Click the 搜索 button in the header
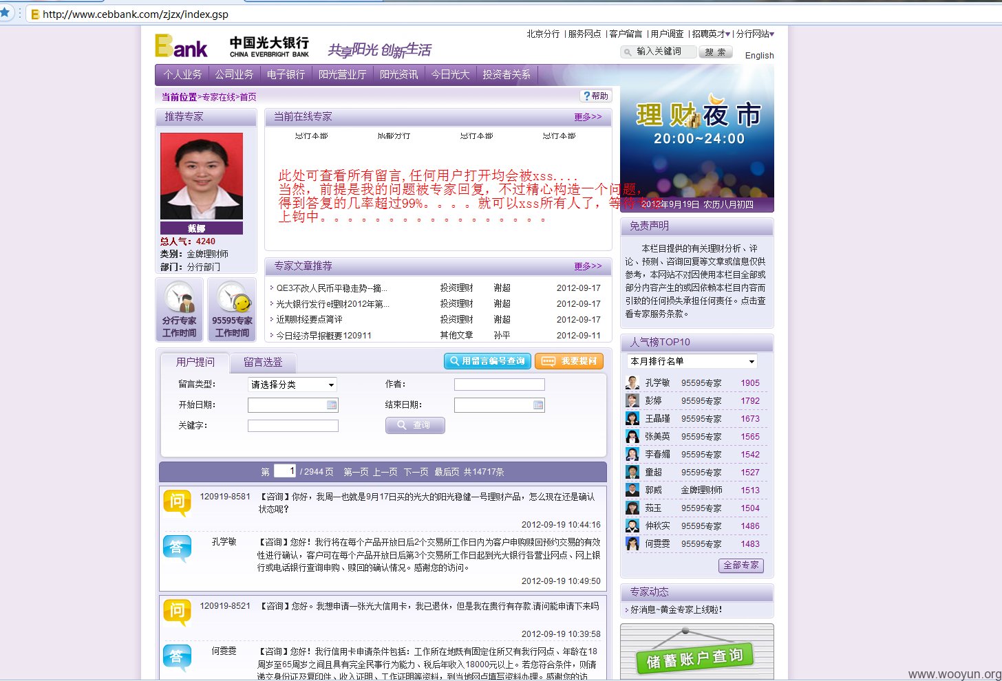The width and height of the screenshot is (1002, 681). 716,52
